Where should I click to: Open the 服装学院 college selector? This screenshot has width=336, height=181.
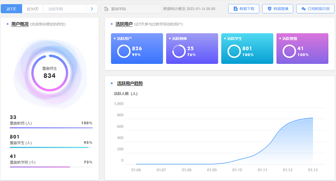point(132,9)
